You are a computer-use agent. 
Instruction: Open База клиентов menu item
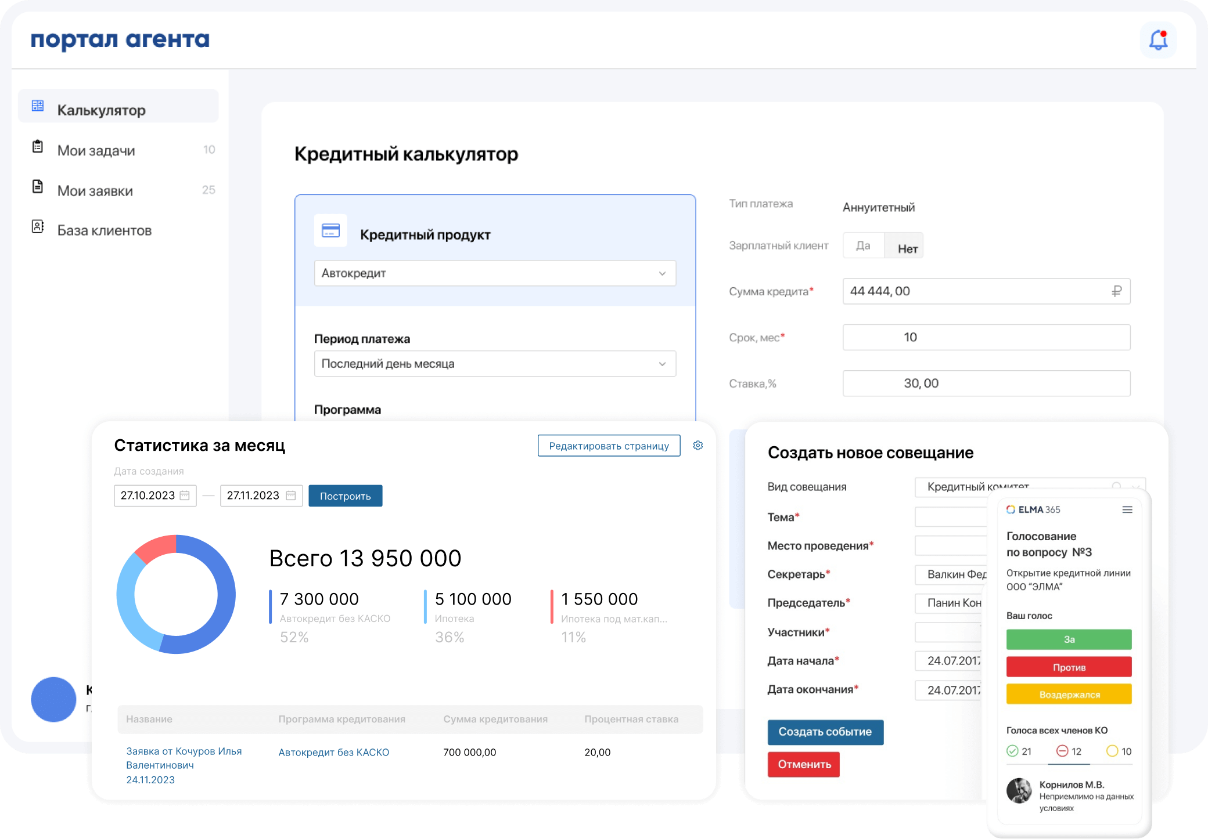(x=105, y=230)
